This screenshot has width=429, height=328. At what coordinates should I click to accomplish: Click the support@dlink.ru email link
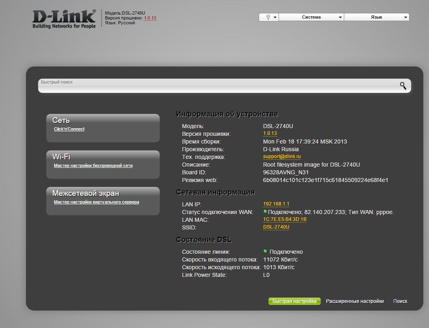282,156
